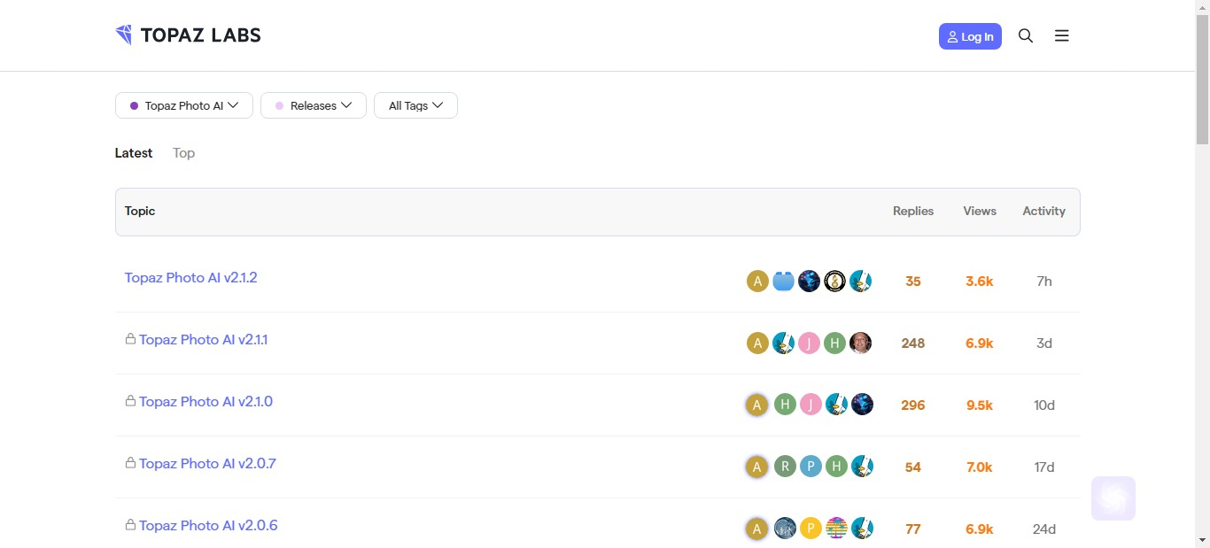Switch to the Latest tab

click(134, 153)
